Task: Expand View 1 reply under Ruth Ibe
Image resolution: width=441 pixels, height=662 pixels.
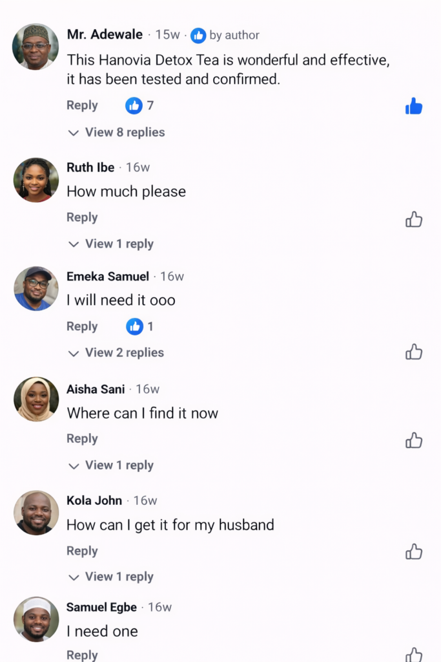Action: pos(111,244)
